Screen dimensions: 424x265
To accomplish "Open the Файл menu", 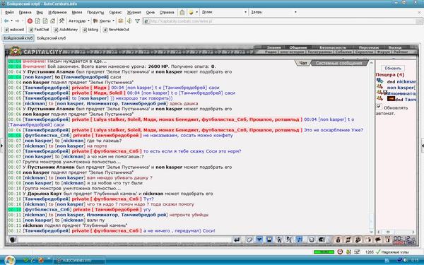I will point(9,12).
